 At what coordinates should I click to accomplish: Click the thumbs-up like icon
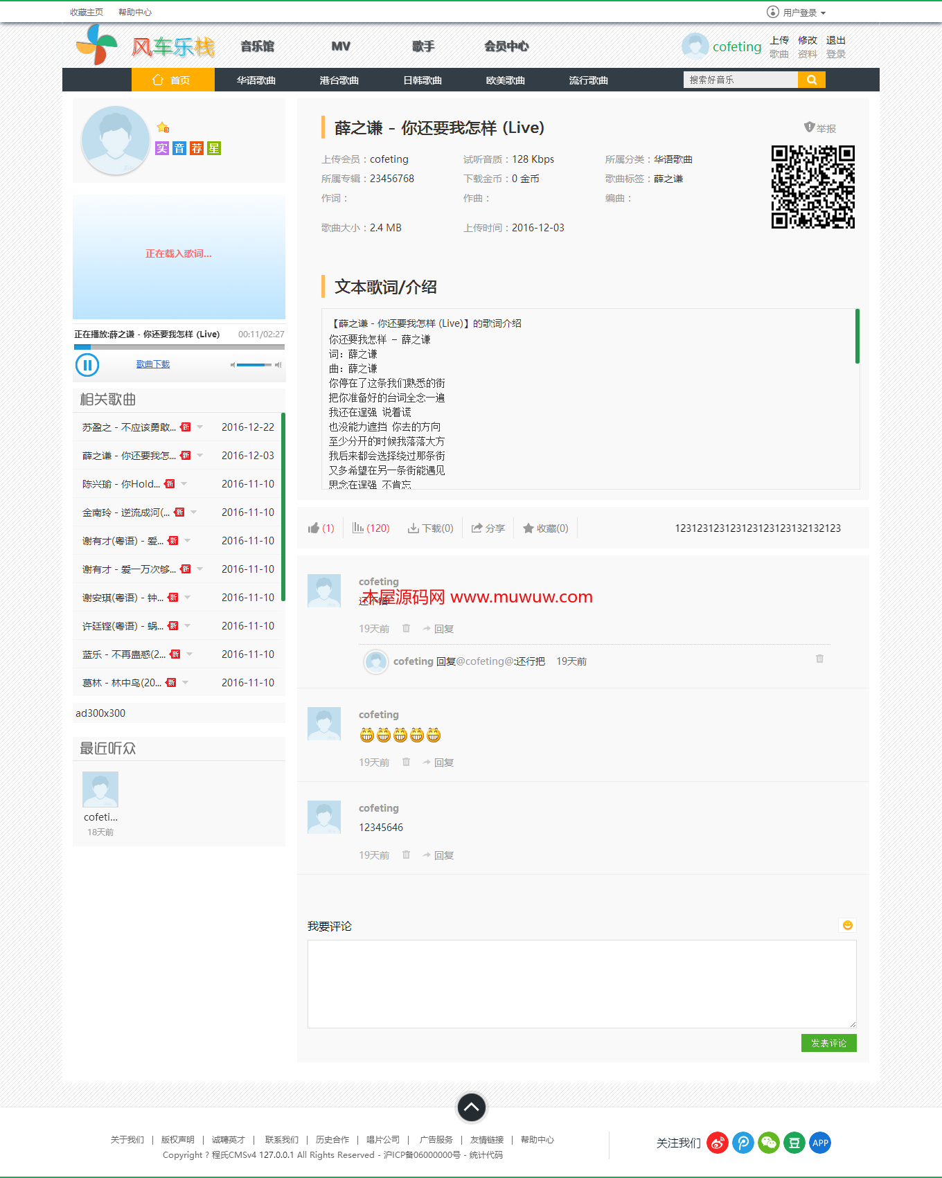coord(314,528)
